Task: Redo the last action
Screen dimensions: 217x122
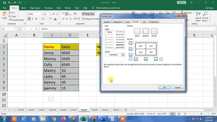Action: [x=15, y=3]
